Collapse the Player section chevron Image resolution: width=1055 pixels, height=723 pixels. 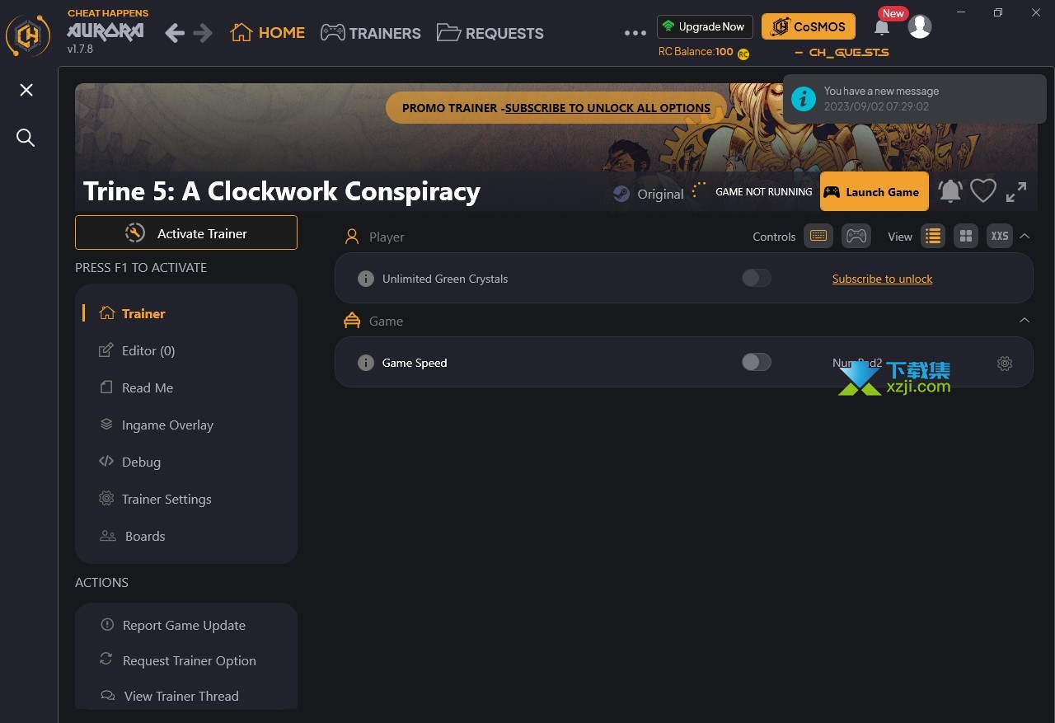click(x=1025, y=236)
